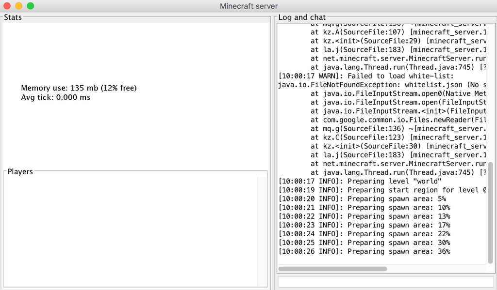The image size is (497, 290).
Task: Click the 'Memory use: 135 mb (12% free)' text
Action: pyautogui.click(x=79, y=88)
